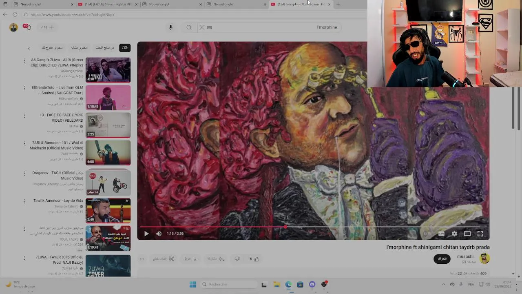522x294 pixels.
Task: Open Draganov - TACH title link
Action: point(58,176)
